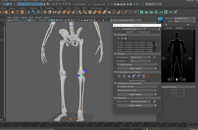Select the One-Click radio option
The image size is (198, 130).
coord(125,32)
